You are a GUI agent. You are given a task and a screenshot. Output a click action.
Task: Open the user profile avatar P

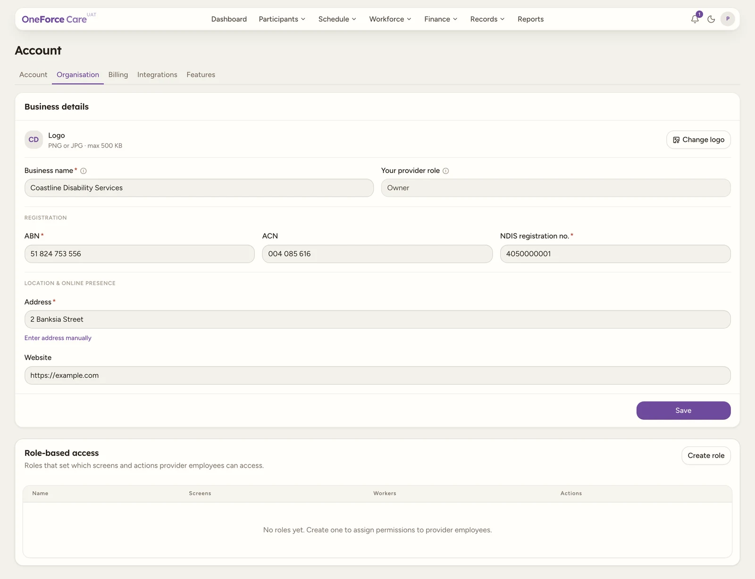click(728, 19)
